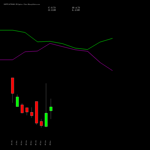Click the small red candlestick for 05 Jan

coord(32,114)
